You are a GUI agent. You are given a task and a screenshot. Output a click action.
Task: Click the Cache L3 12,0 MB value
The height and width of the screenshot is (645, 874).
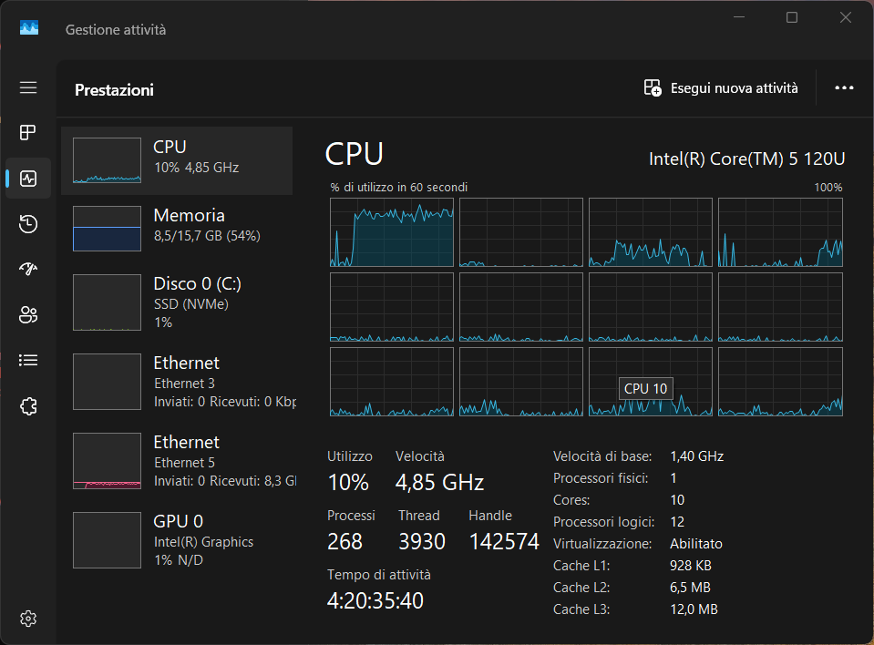(x=694, y=609)
